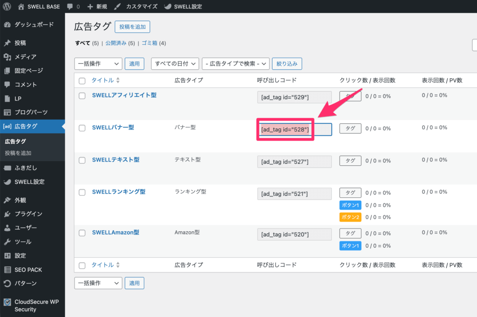Click the comments bubble icon in admin bar
Image resolution: width=477 pixels, height=317 pixels.
[70, 7]
